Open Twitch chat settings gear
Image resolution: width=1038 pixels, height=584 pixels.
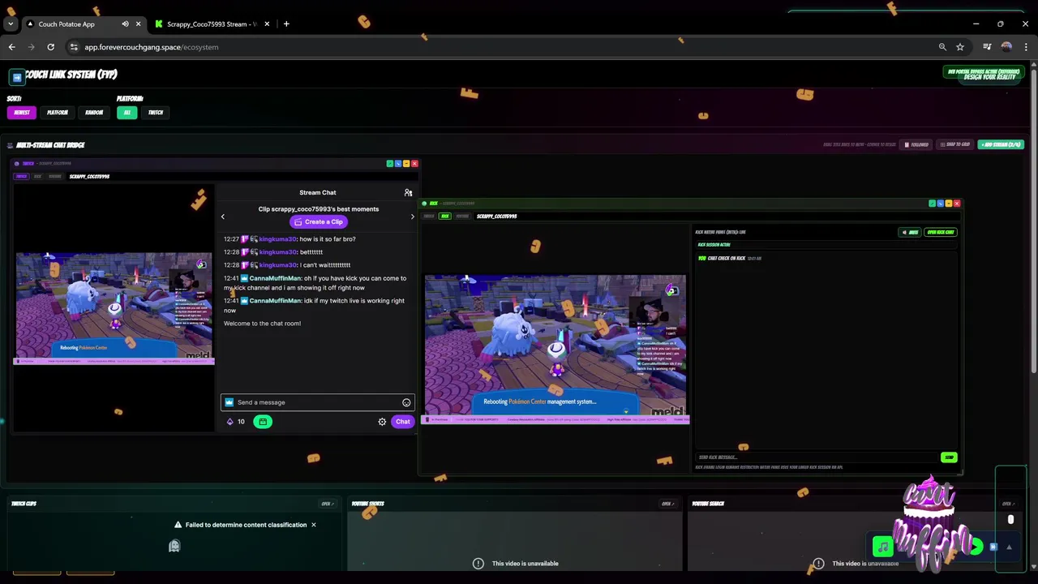(382, 422)
